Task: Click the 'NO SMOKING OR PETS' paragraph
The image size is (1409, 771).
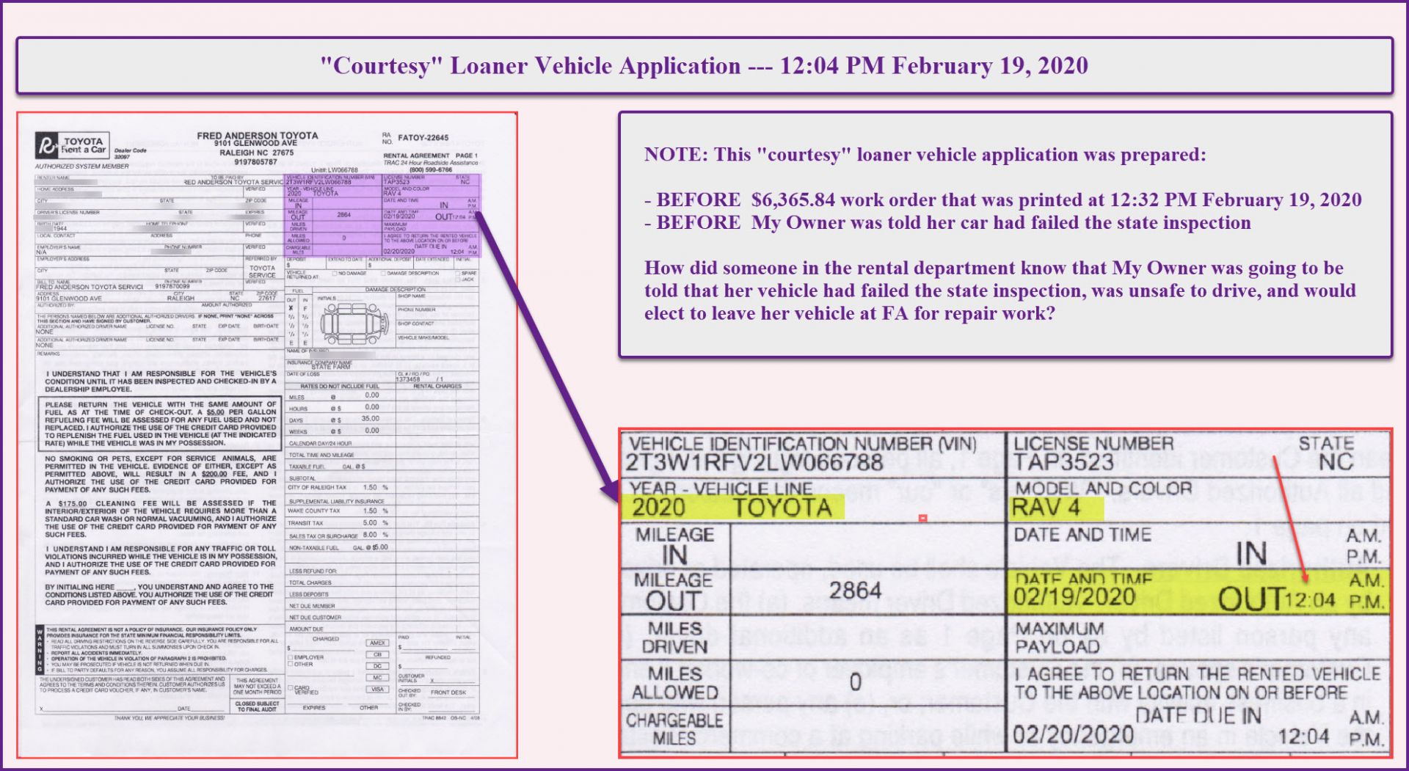Action: coord(161,473)
